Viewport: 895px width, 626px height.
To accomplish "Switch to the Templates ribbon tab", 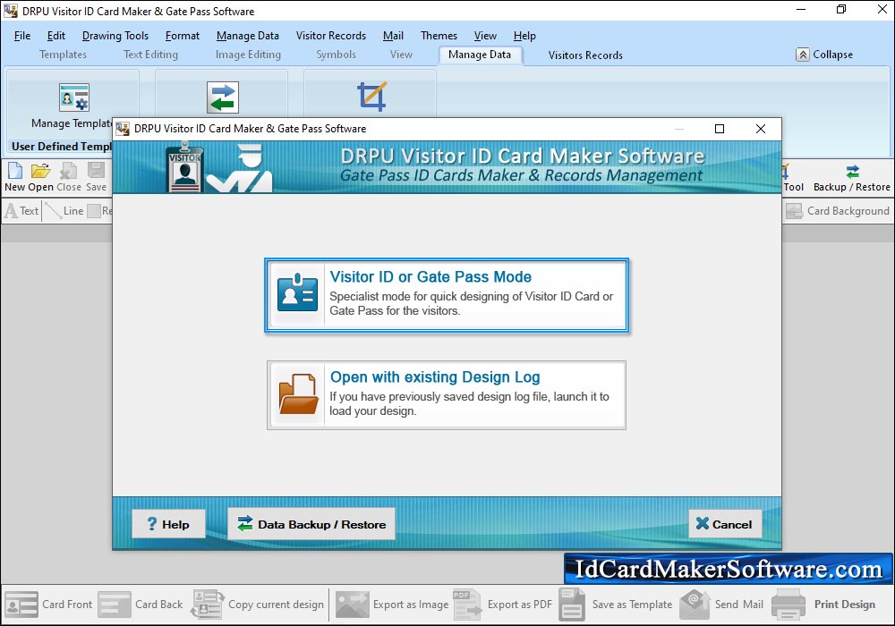I will pyautogui.click(x=63, y=55).
